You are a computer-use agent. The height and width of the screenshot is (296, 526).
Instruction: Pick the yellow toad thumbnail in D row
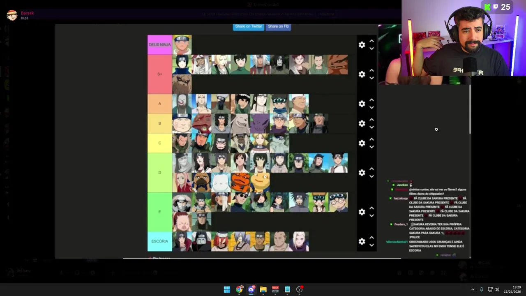pos(260,183)
